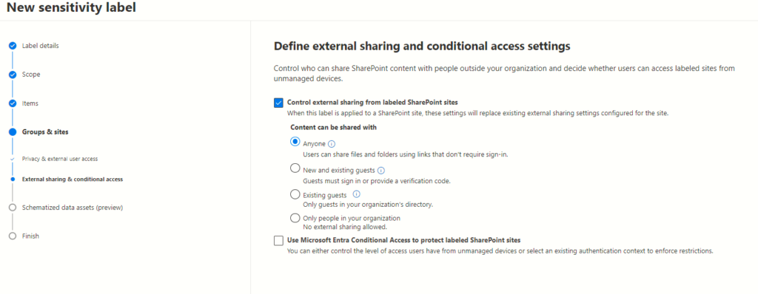Choose the Existing guests radio button
758x294 pixels.
(x=295, y=194)
